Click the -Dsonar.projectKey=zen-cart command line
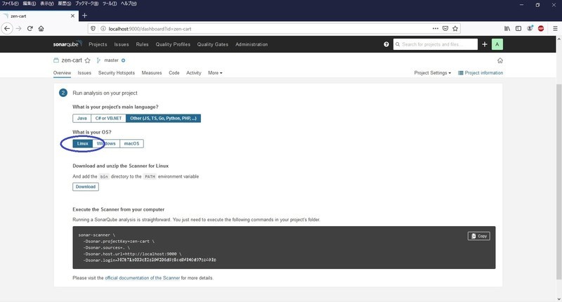Screen dimensions: 562x302 click(x=119, y=242)
